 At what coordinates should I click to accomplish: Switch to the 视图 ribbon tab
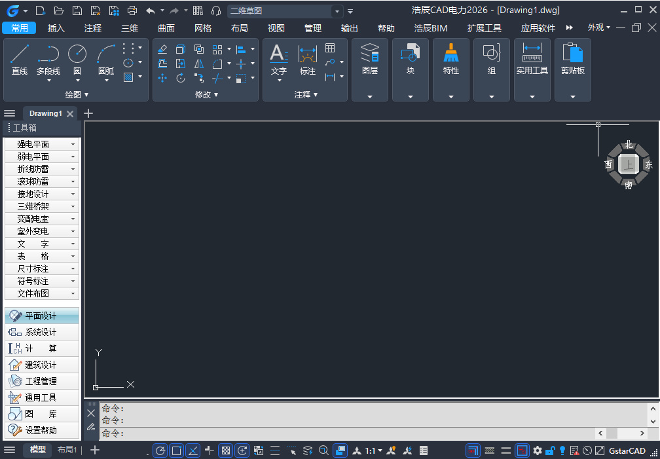pyautogui.click(x=276, y=28)
